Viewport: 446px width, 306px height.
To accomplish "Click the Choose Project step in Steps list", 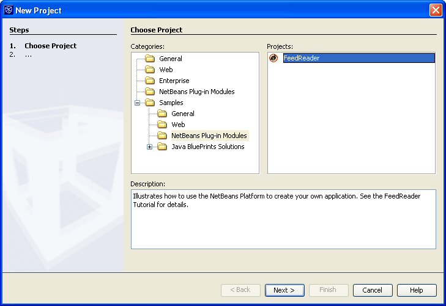I will tap(50, 46).
